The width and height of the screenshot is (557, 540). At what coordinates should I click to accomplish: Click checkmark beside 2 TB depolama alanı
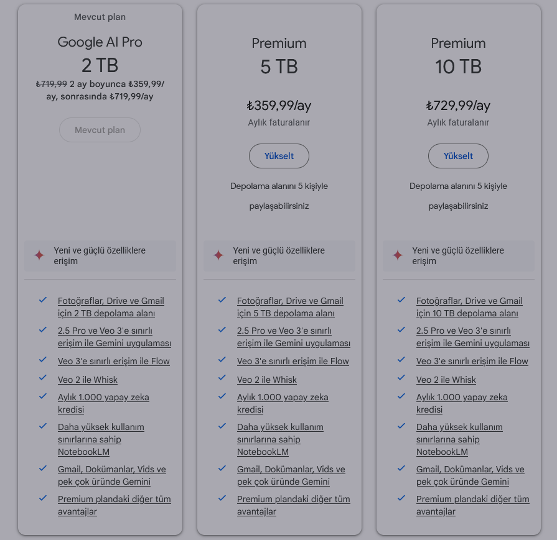[43, 300]
